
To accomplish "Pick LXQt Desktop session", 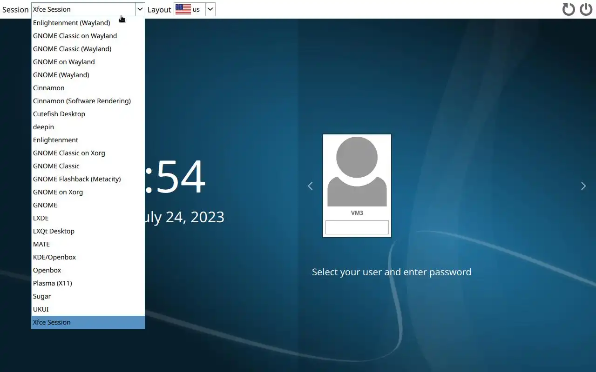I will tap(88, 231).
